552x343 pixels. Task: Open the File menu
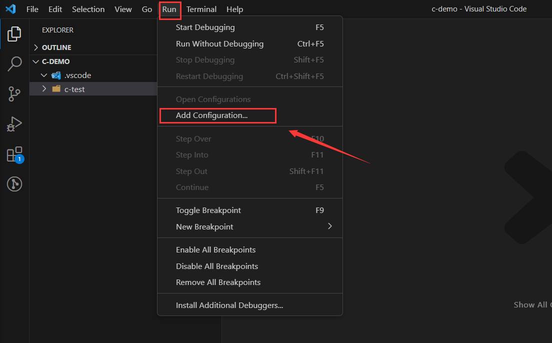click(x=32, y=9)
